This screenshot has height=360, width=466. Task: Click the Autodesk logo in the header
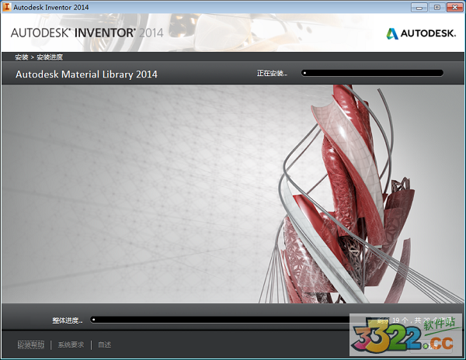(x=421, y=33)
